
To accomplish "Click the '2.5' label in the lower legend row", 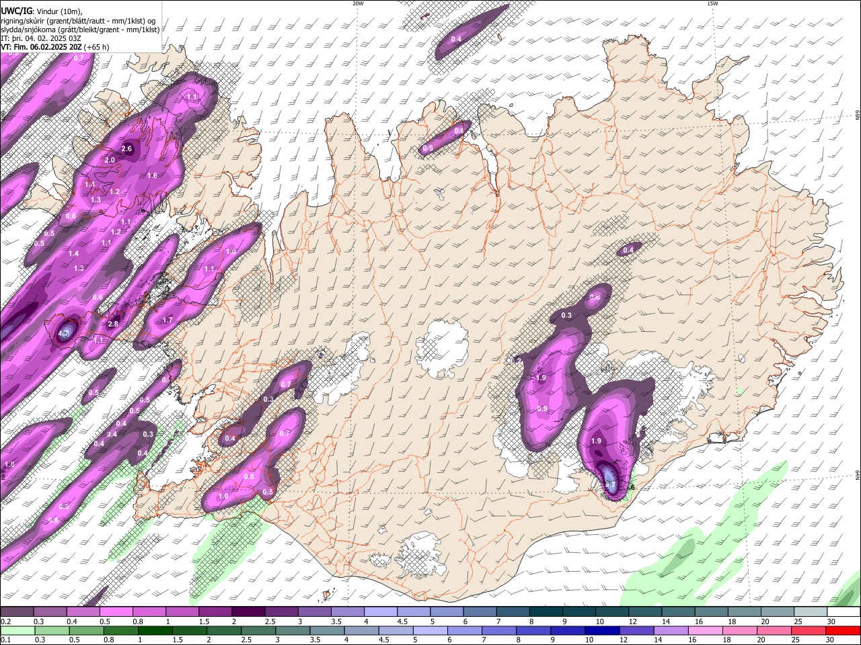I will (x=247, y=640).
